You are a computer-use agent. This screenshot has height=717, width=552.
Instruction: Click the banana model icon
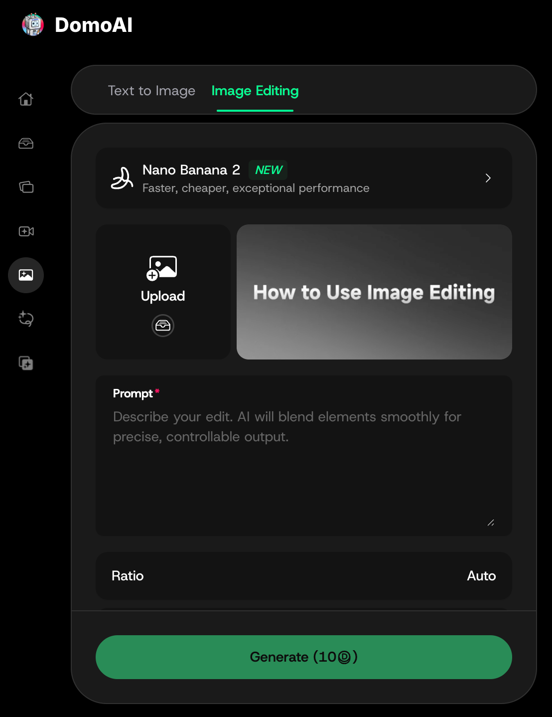tap(122, 178)
